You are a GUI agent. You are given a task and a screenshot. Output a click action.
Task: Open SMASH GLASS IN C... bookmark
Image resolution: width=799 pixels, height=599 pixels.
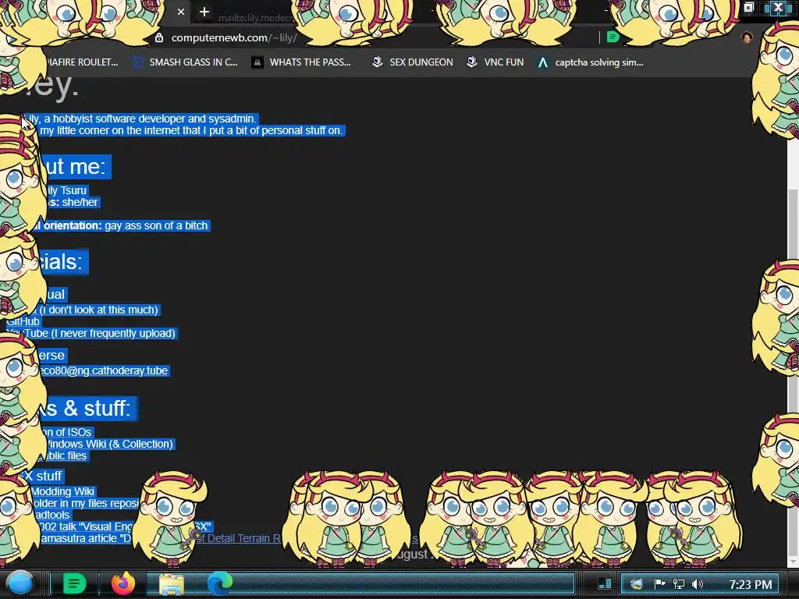(x=186, y=62)
